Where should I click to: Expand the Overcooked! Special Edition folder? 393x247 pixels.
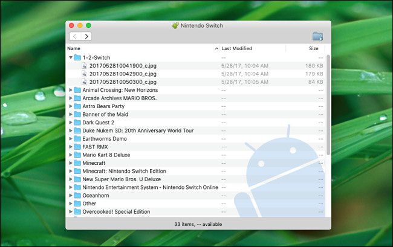(71, 212)
